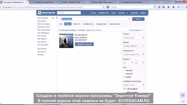Open the Выберите регион school dropdown
The width and height of the screenshot is (187, 105).
pos(134,46)
